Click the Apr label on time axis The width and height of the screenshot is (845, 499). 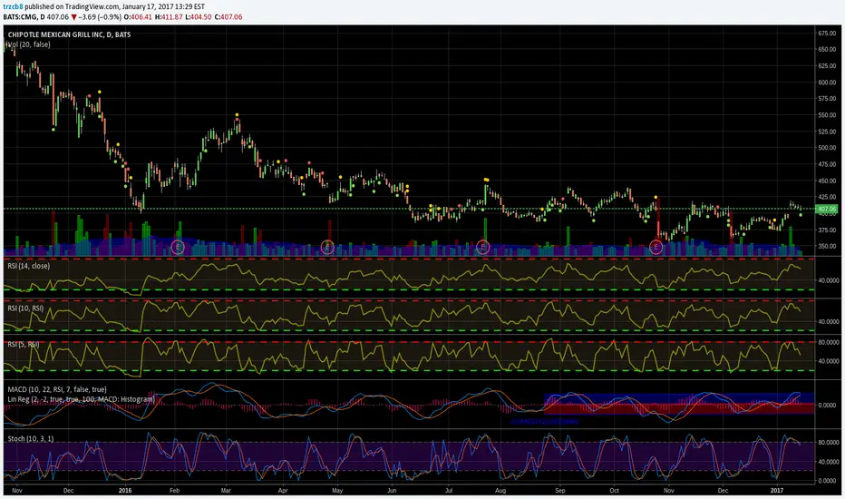283,491
